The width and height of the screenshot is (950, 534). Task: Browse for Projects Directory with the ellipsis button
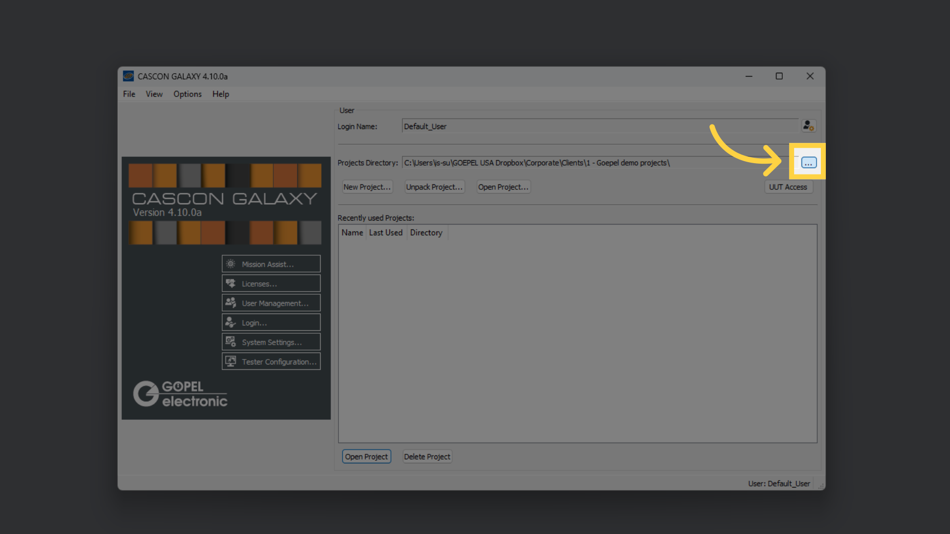809,163
